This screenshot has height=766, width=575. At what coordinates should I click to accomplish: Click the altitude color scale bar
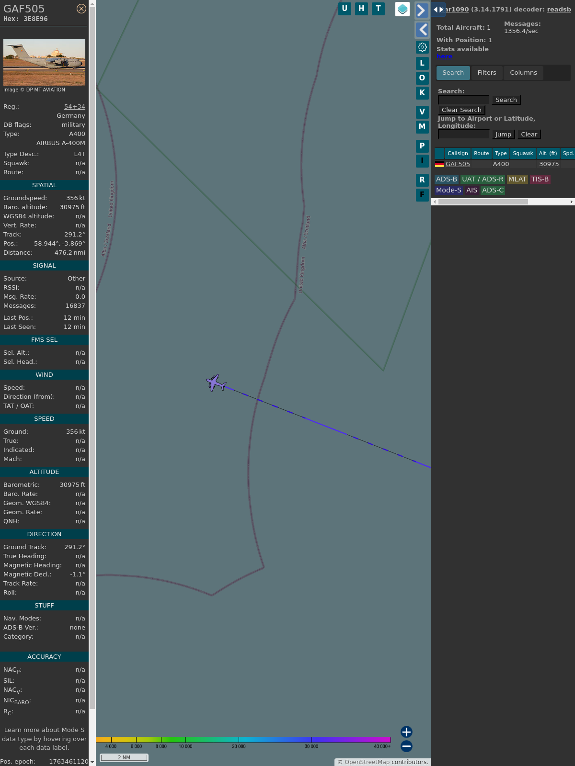pos(243,740)
